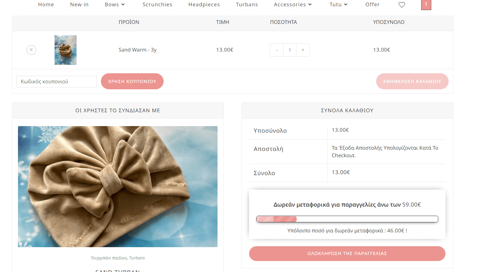Open the cart badge showing 1
477x272 pixels.
(x=426, y=4)
